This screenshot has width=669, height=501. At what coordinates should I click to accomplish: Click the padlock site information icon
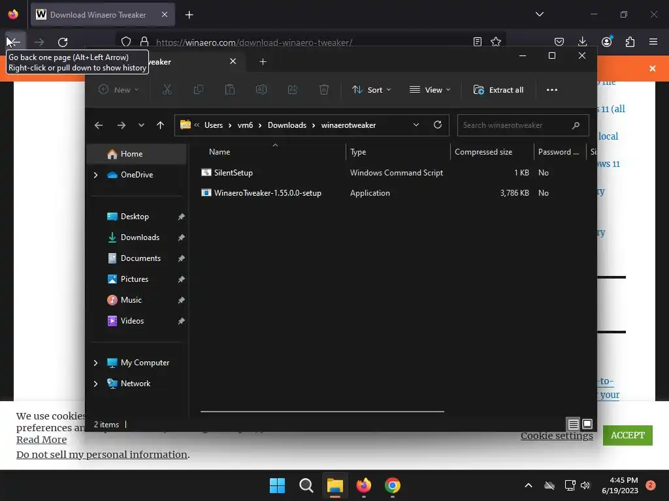(144, 42)
